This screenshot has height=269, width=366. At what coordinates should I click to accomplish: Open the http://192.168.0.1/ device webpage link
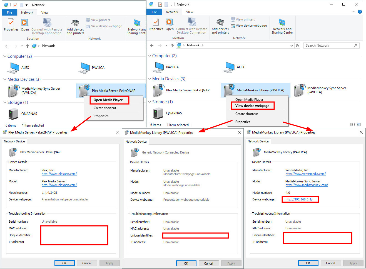coord(299,199)
